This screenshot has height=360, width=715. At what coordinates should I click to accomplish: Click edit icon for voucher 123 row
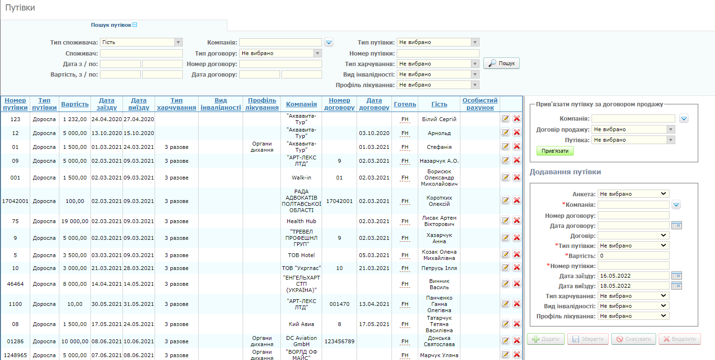(505, 119)
